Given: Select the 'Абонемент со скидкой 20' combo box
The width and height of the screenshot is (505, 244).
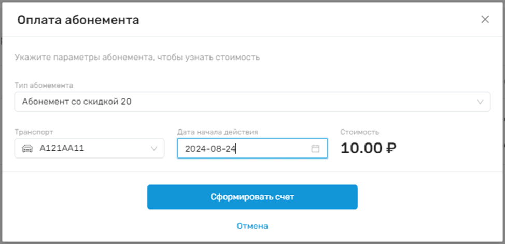Looking at the screenshot, I should click(252, 102).
